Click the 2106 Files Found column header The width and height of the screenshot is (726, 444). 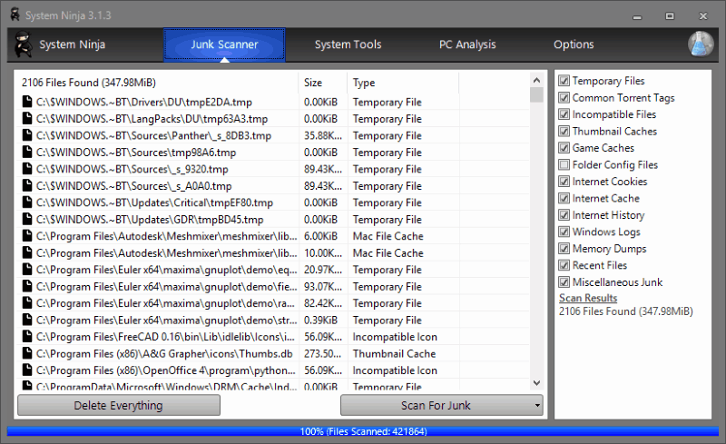point(157,83)
